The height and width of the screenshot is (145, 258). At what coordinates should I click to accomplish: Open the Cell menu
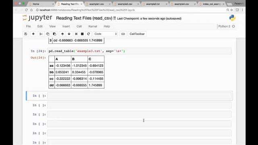[79, 26]
